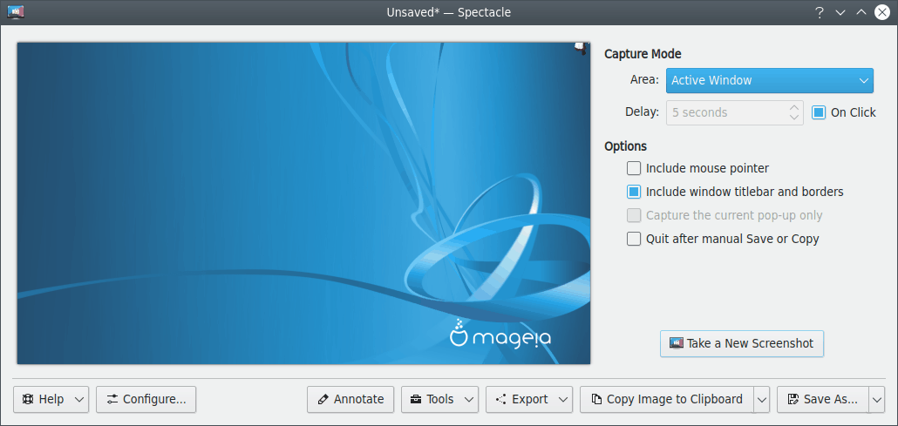
Task: Click the lifebuoy icon on Help button
Action: [28, 399]
